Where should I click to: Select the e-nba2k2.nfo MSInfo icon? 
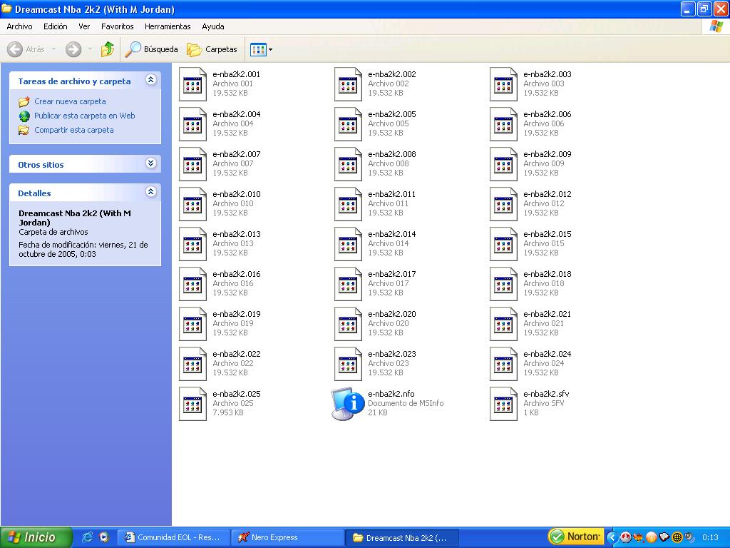(x=348, y=404)
